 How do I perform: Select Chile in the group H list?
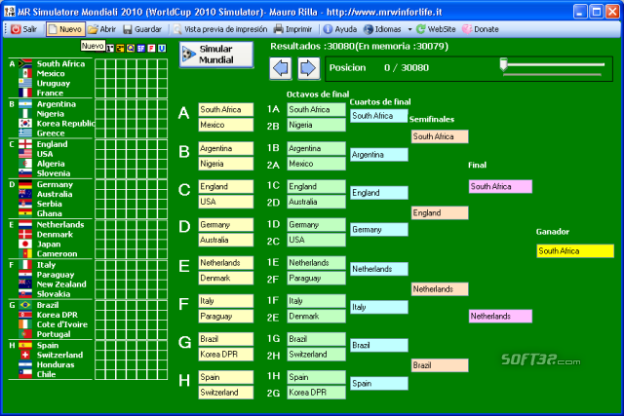(x=46, y=374)
